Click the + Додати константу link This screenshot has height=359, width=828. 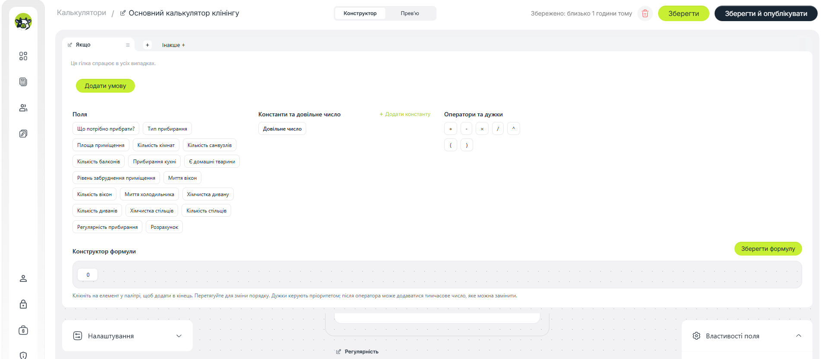(x=405, y=114)
